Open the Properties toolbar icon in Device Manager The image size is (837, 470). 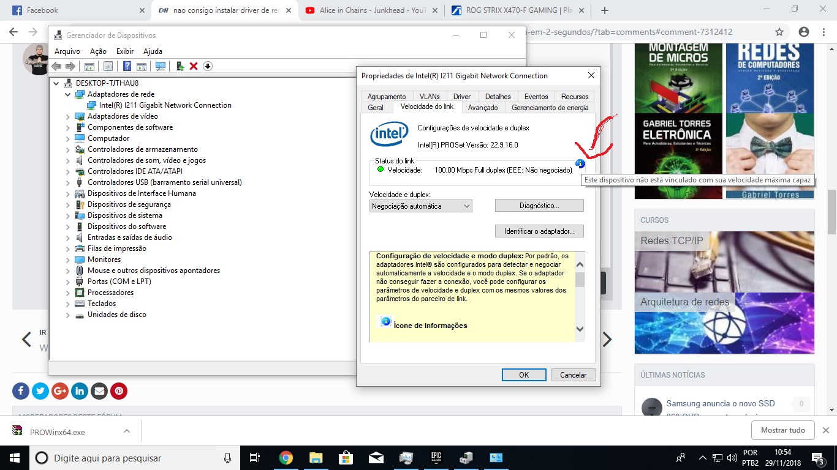(x=108, y=66)
